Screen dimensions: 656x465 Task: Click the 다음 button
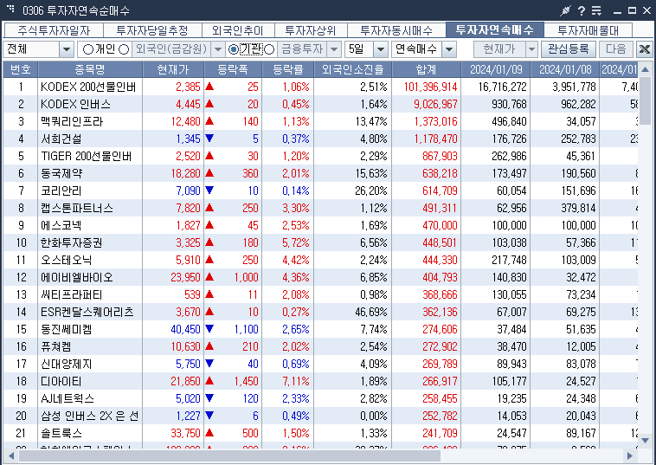click(x=616, y=49)
